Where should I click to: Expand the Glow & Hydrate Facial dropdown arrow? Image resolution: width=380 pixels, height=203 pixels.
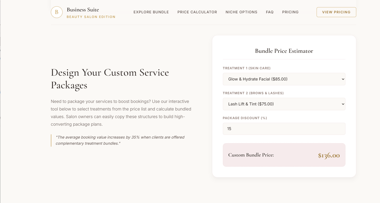pos(343,79)
